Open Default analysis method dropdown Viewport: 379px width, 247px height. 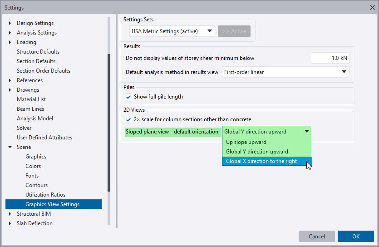(x=285, y=72)
